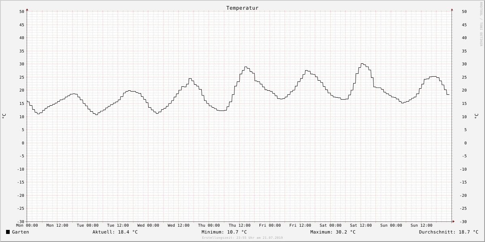Screen dimensions: 485x242
Task: Click the left axis -30 label
Action: (20, 221)
